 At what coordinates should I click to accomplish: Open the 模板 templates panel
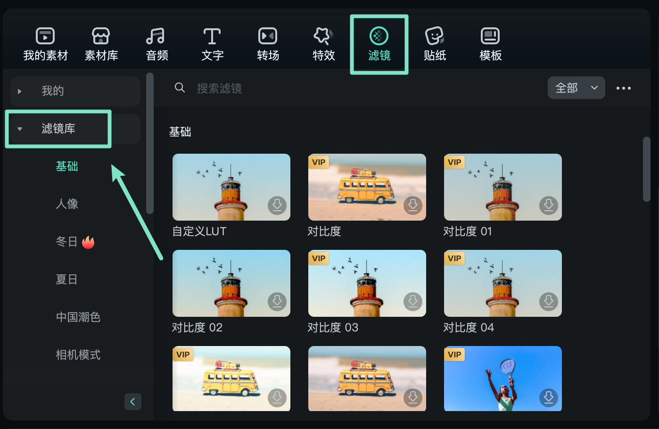(490, 43)
